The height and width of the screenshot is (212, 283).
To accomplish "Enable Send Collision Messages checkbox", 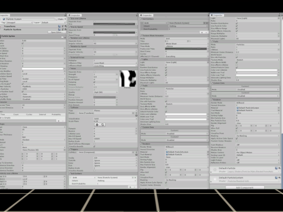I will pos(95,144).
